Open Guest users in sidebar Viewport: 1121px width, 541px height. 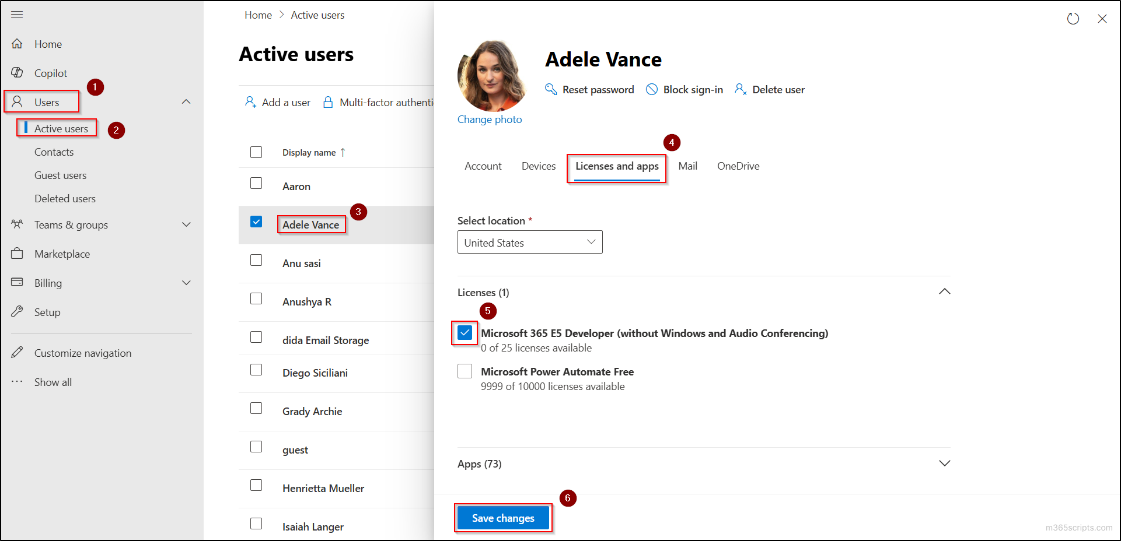(60, 175)
